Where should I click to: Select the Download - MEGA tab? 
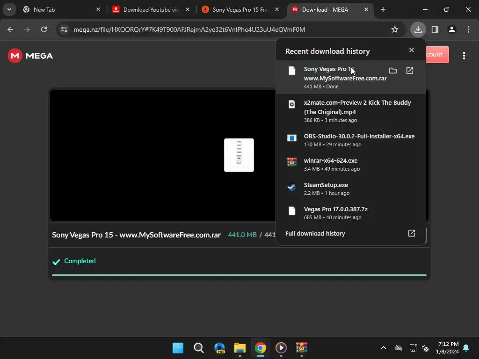pos(330,10)
